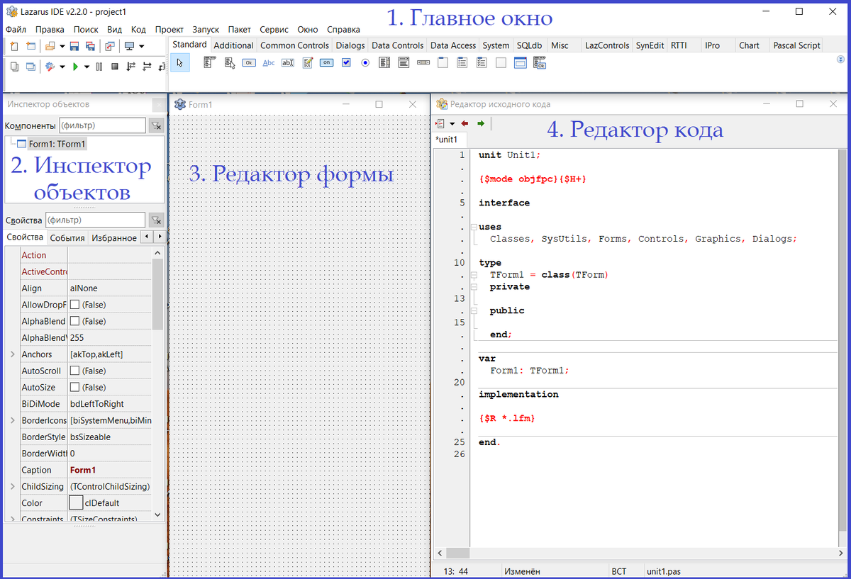Open the Сервис menu
This screenshot has height=579, width=851.
click(274, 29)
